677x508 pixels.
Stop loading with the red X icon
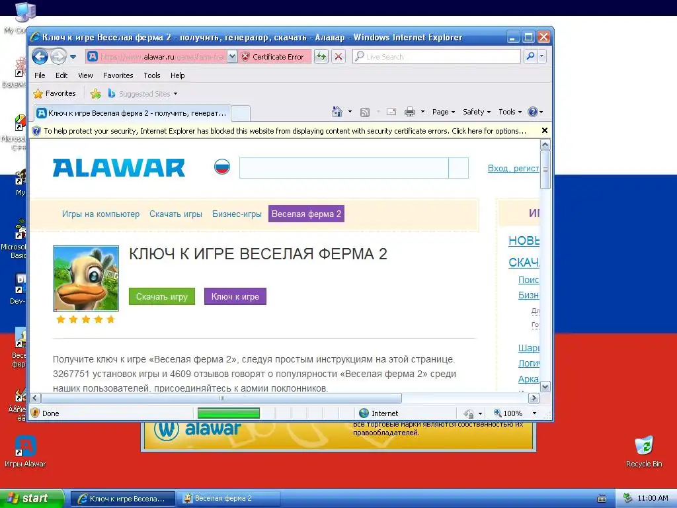coord(338,57)
